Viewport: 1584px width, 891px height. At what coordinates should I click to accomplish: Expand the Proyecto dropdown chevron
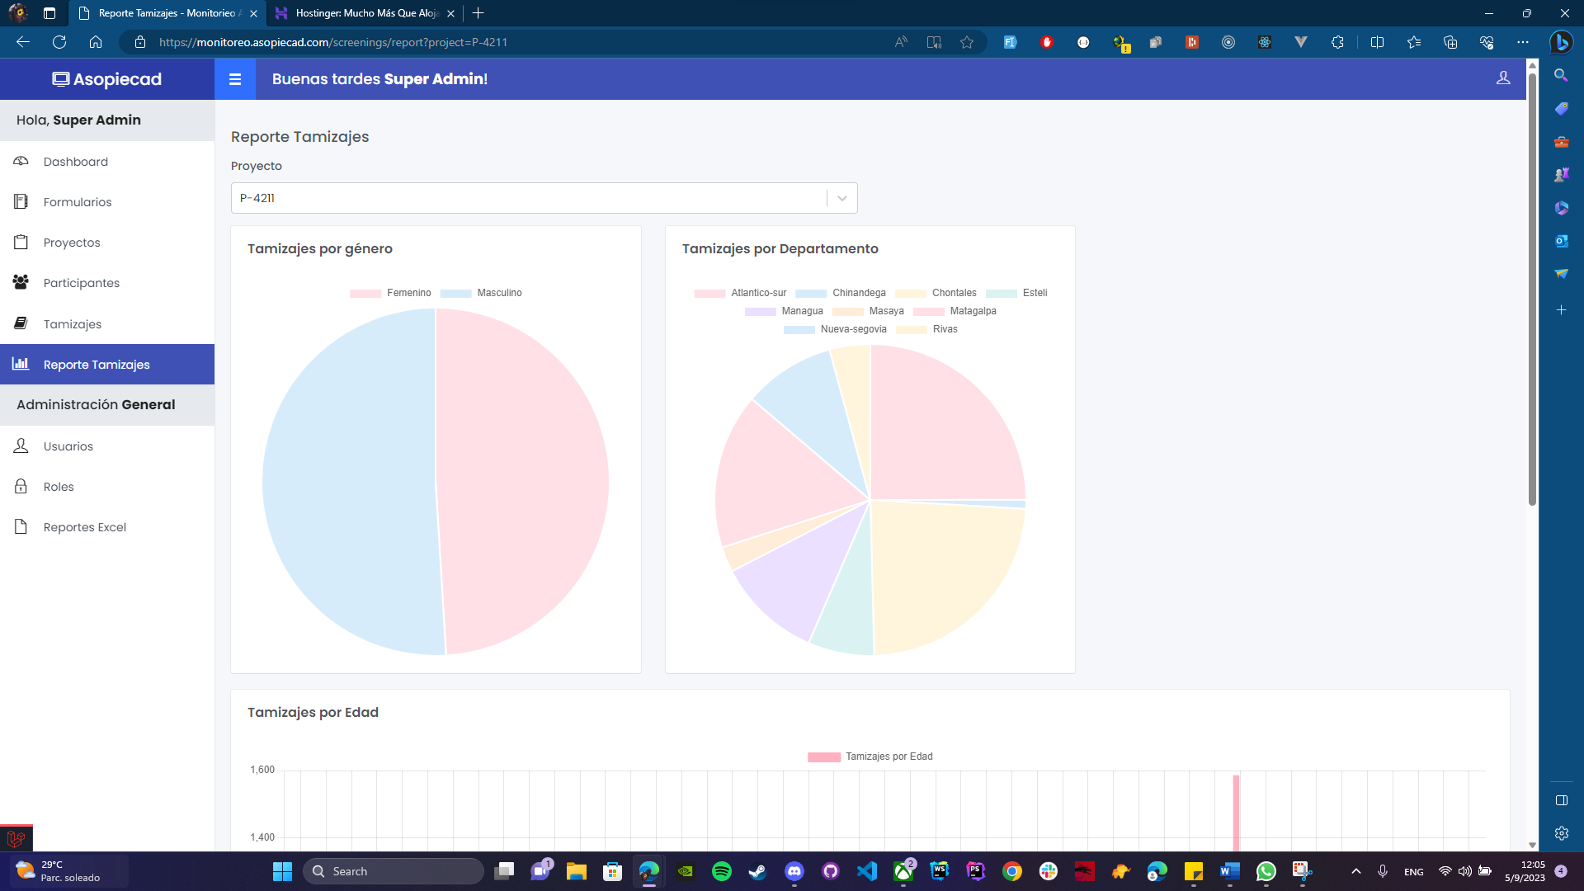(842, 198)
